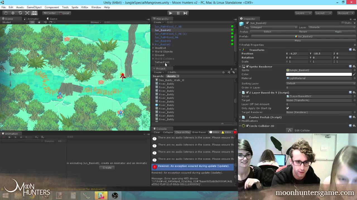Click Edit Collider button icon
The image size is (357, 200).
click(x=290, y=130)
